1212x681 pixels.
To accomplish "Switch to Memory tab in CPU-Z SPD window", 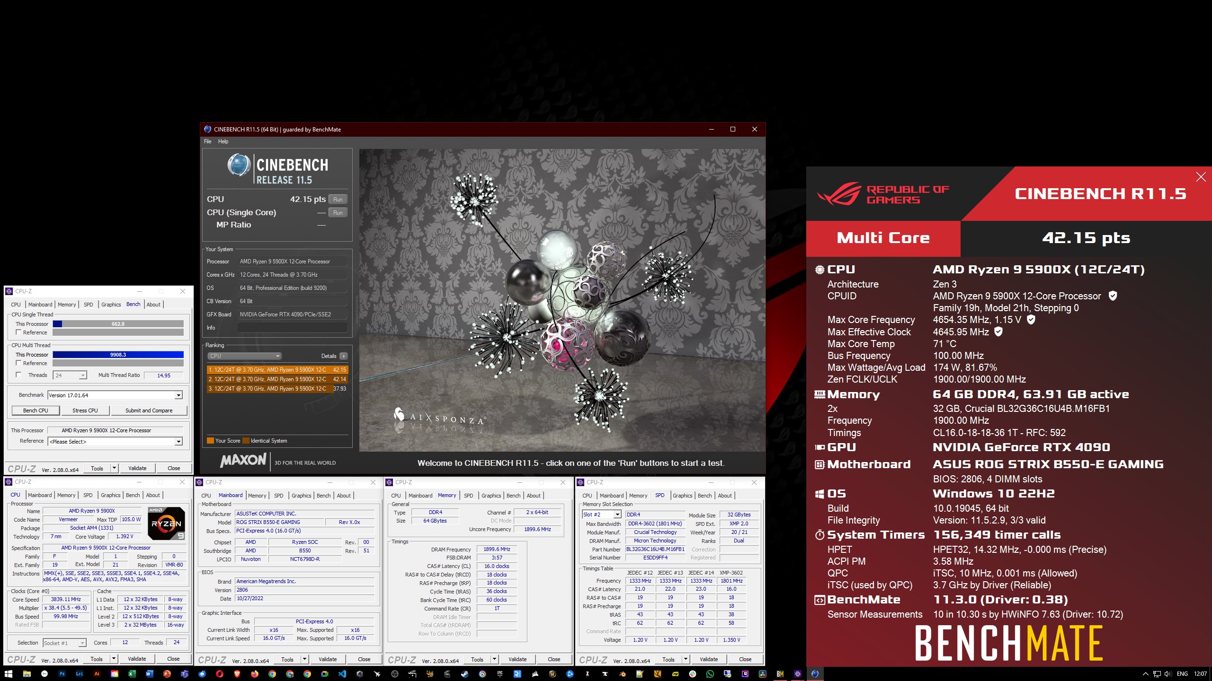I will tap(638, 496).
